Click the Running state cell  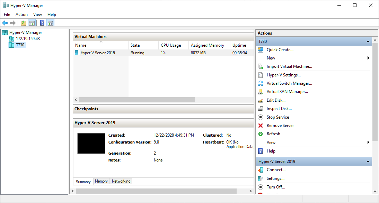pos(137,53)
